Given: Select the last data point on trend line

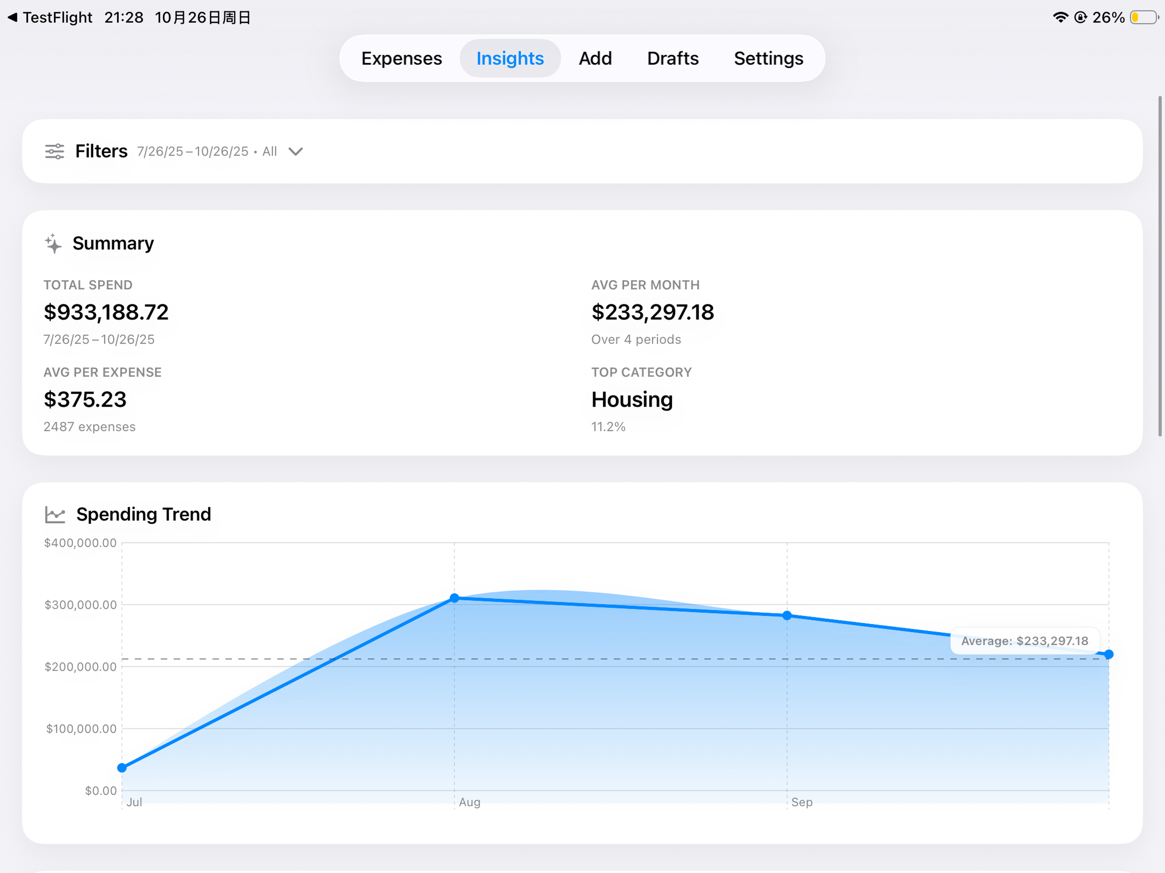Looking at the screenshot, I should coord(1109,654).
